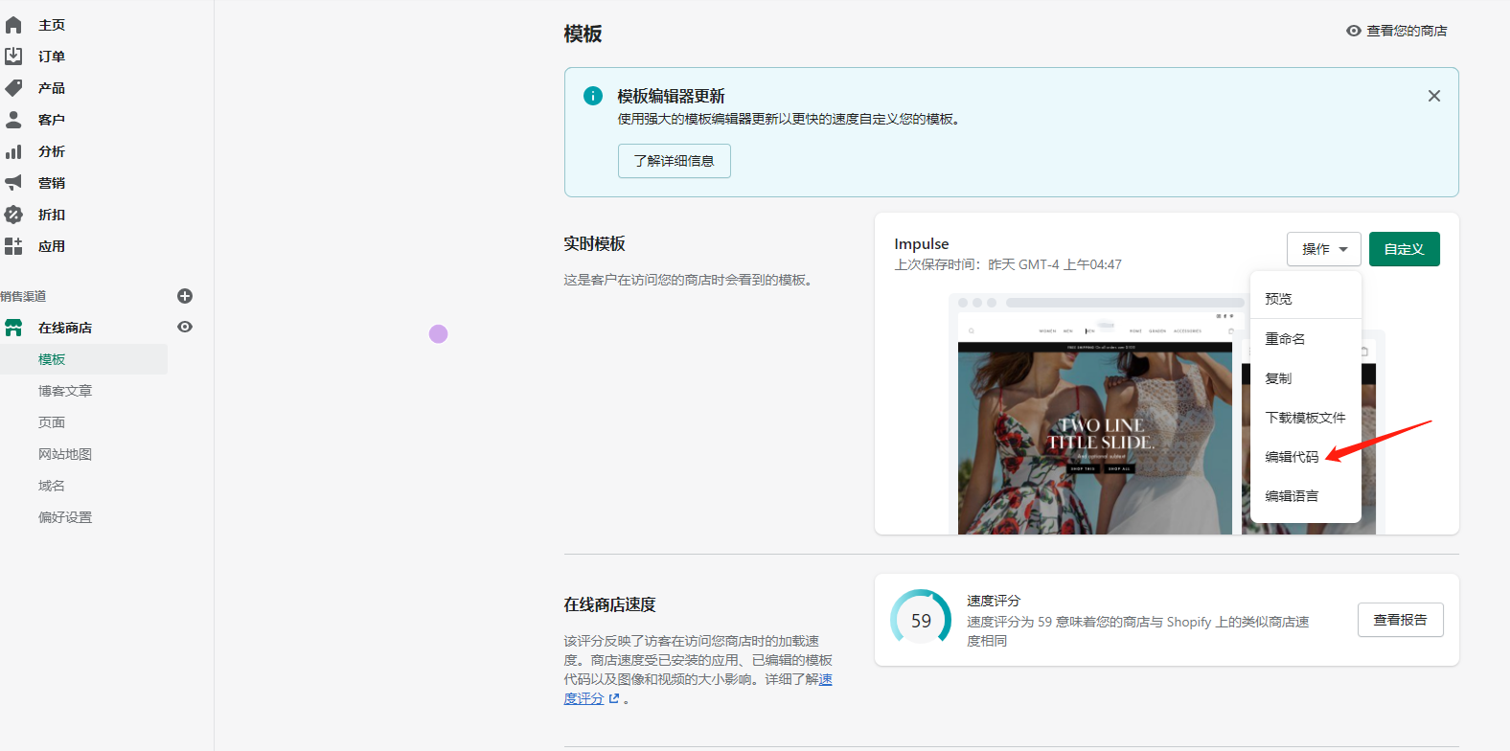This screenshot has width=1510, height=751.
Task: Click the Marketing megaphone icon
Action: [13, 183]
